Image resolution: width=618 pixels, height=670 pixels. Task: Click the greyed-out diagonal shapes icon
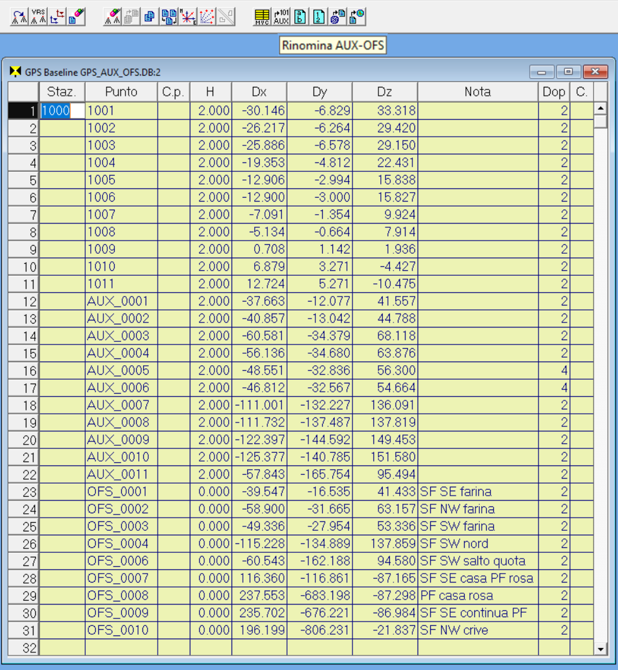pos(225,16)
